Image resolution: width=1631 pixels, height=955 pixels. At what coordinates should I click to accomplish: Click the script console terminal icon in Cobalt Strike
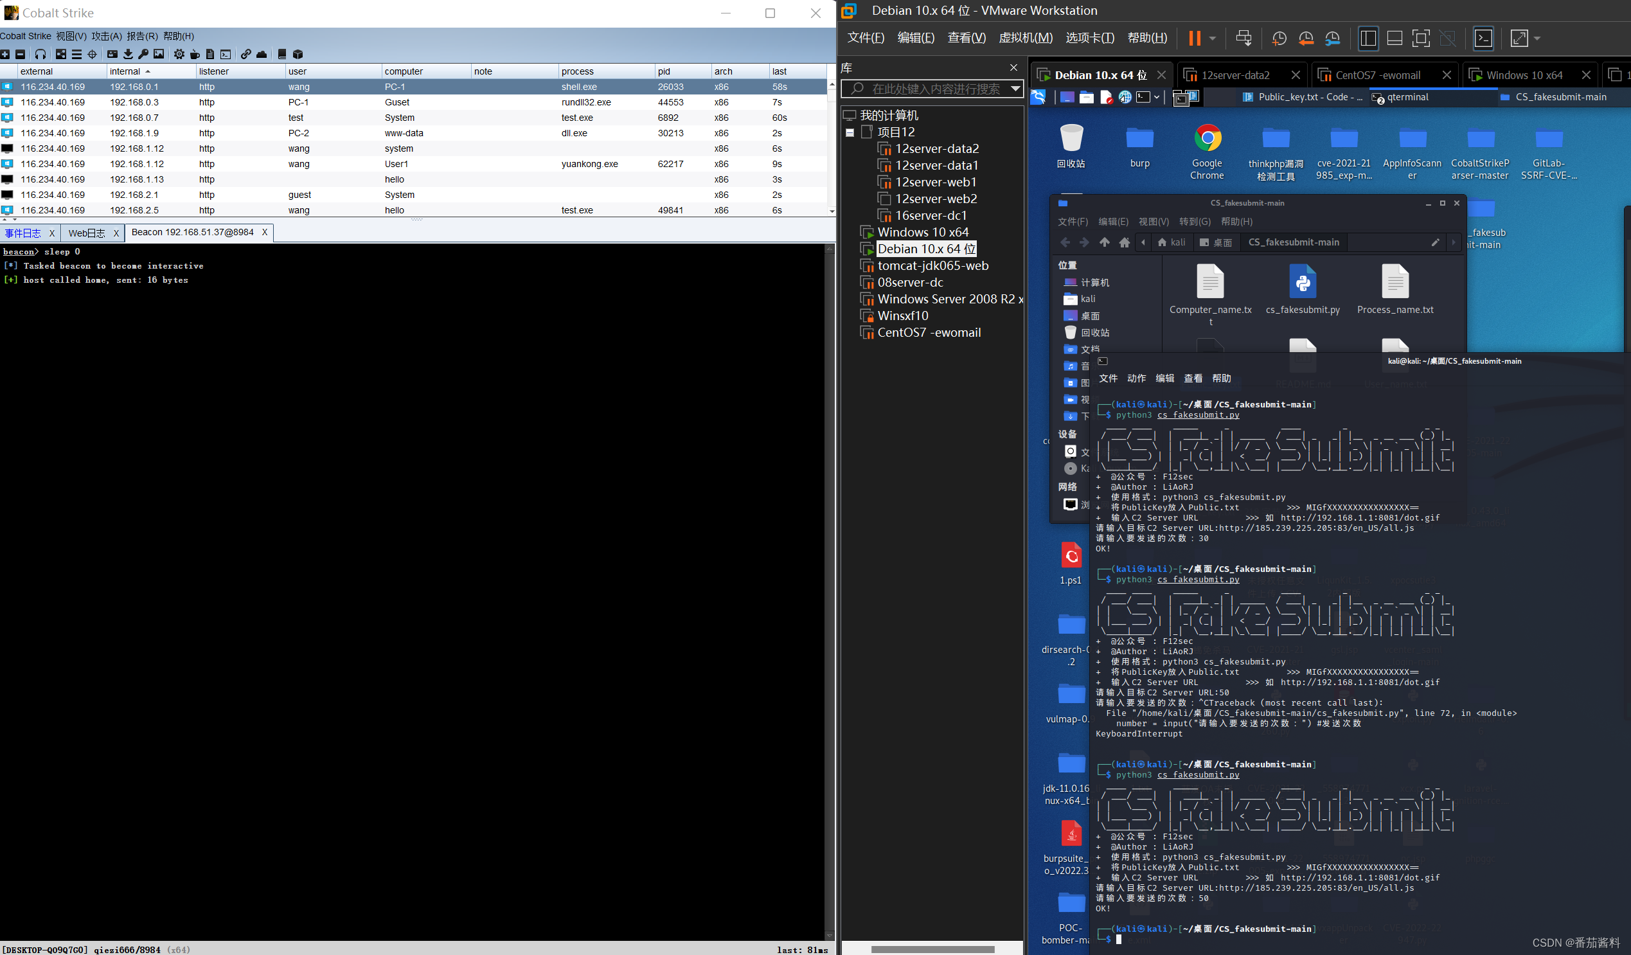click(x=225, y=55)
